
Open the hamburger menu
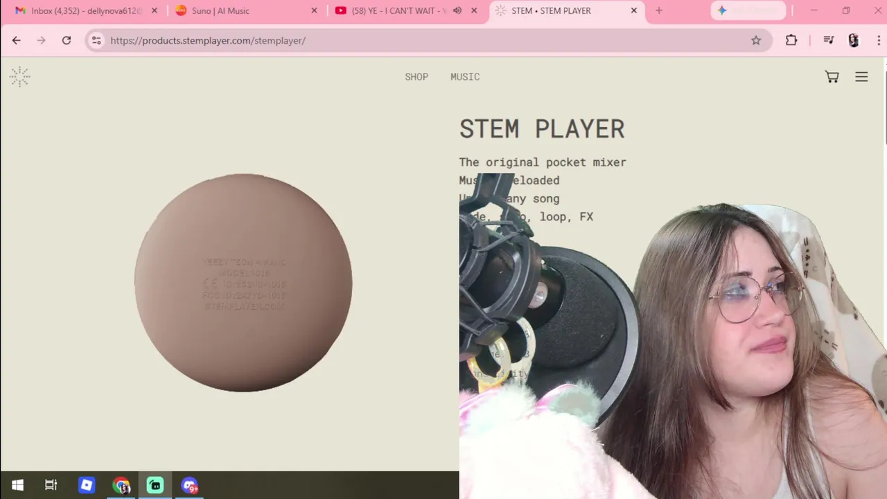(x=861, y=77)
